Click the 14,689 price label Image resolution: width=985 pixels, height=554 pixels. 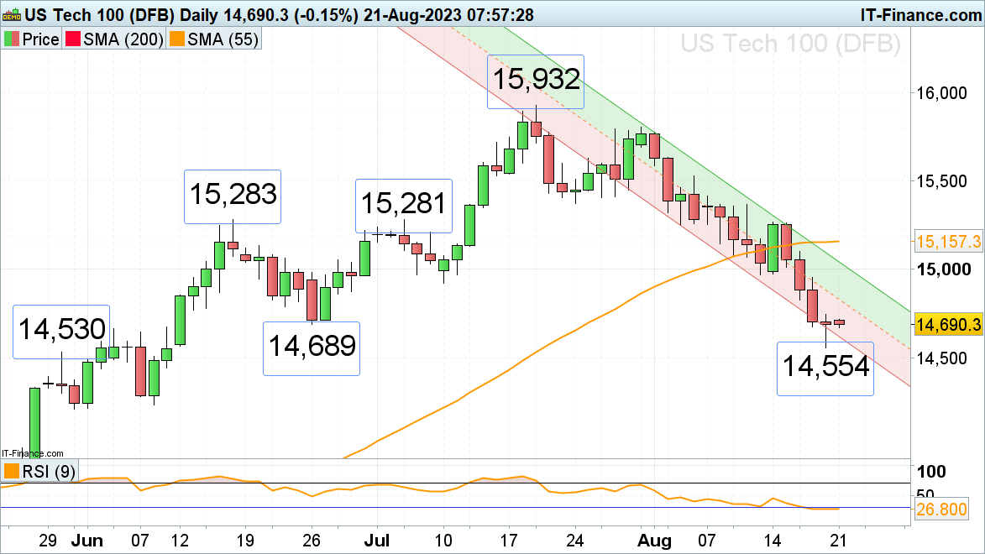point(312,347)
